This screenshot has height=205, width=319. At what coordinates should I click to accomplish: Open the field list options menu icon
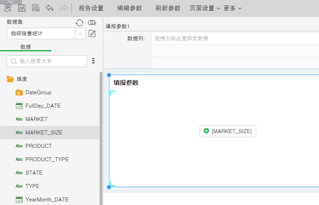point(93,61)
